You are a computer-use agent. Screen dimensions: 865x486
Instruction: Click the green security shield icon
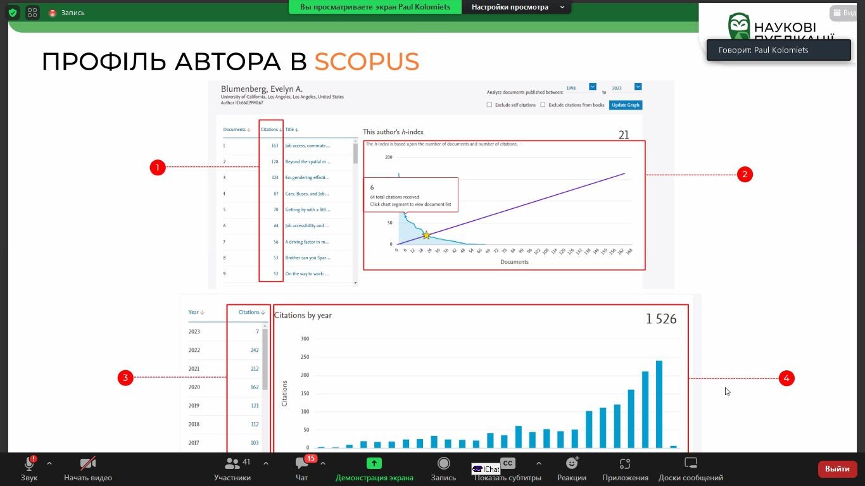[x=12, y=12]
